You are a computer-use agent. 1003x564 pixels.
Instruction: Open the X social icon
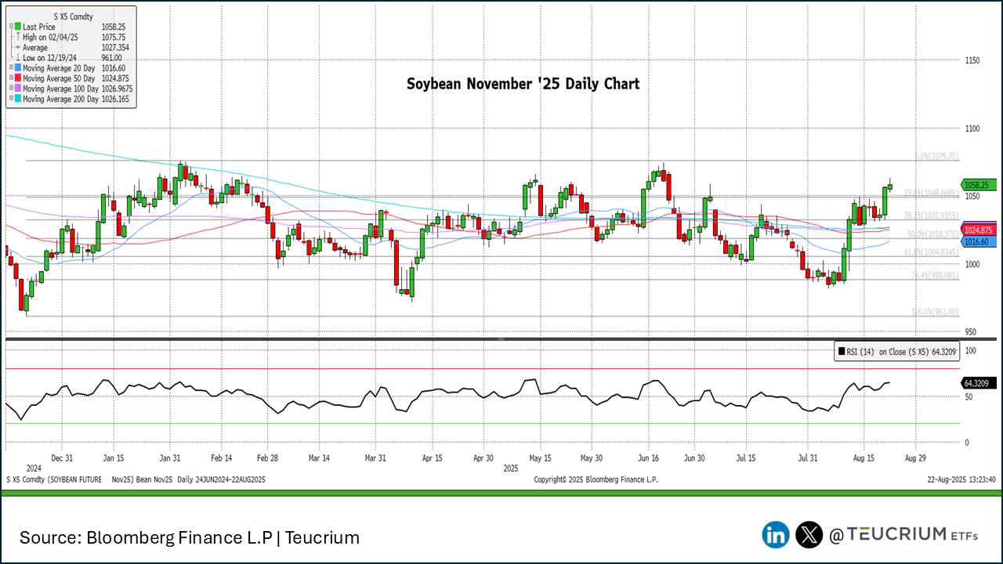[809, 535]
